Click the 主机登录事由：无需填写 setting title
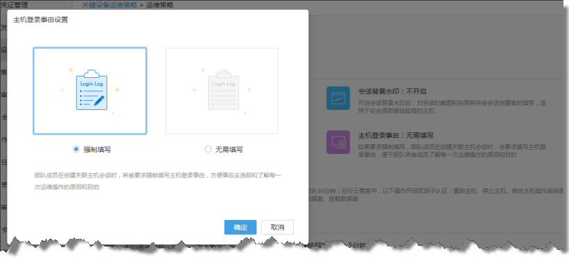The height and width of the screenshot is (259, 569). 396,136
